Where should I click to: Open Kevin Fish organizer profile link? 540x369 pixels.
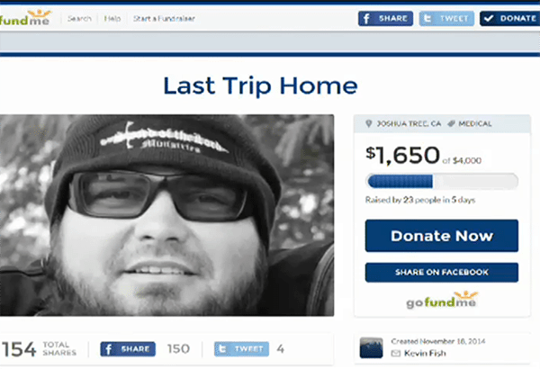coord(425,353)
